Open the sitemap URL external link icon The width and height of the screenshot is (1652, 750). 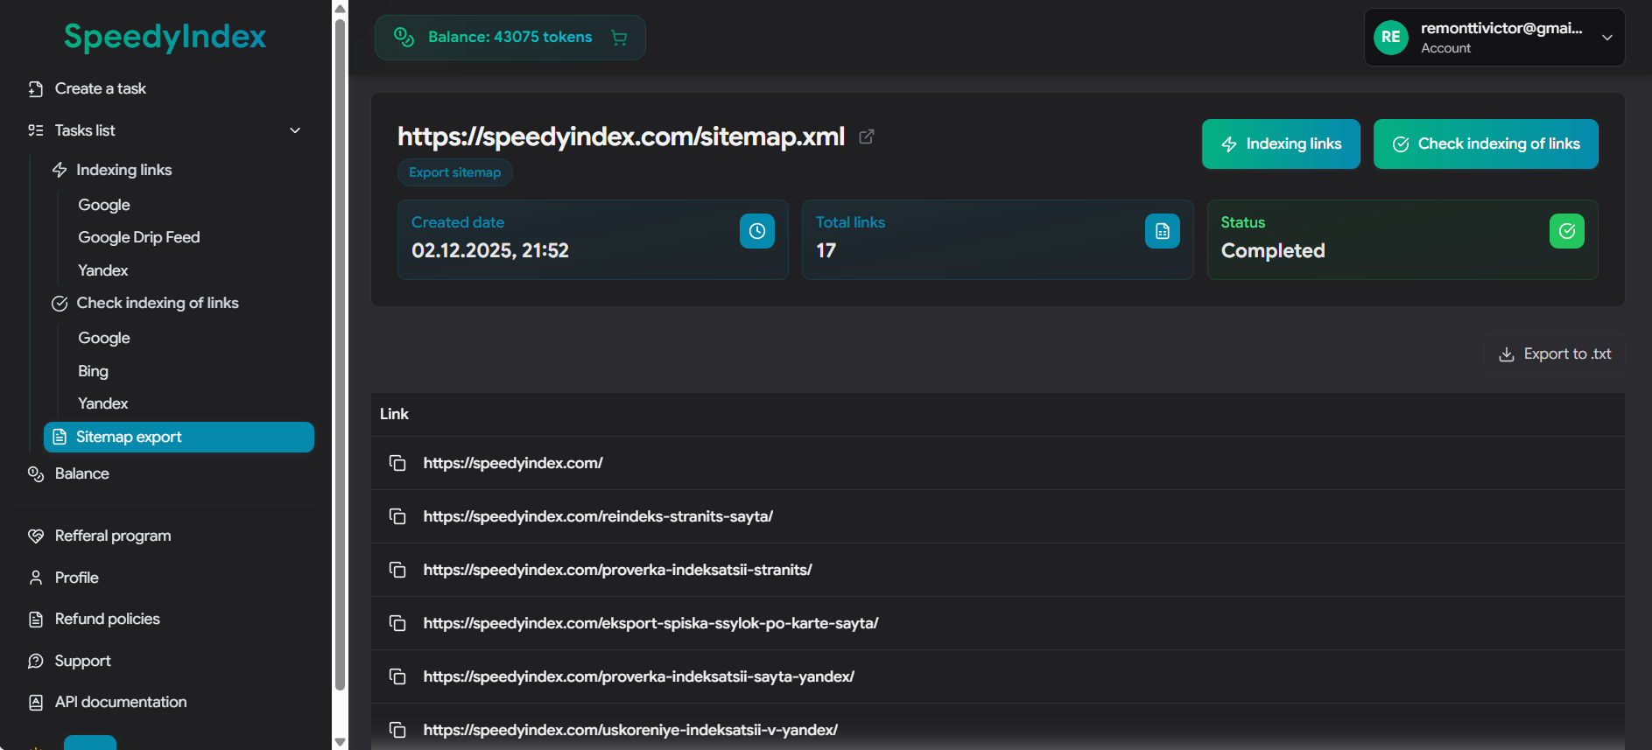[867, 137]
